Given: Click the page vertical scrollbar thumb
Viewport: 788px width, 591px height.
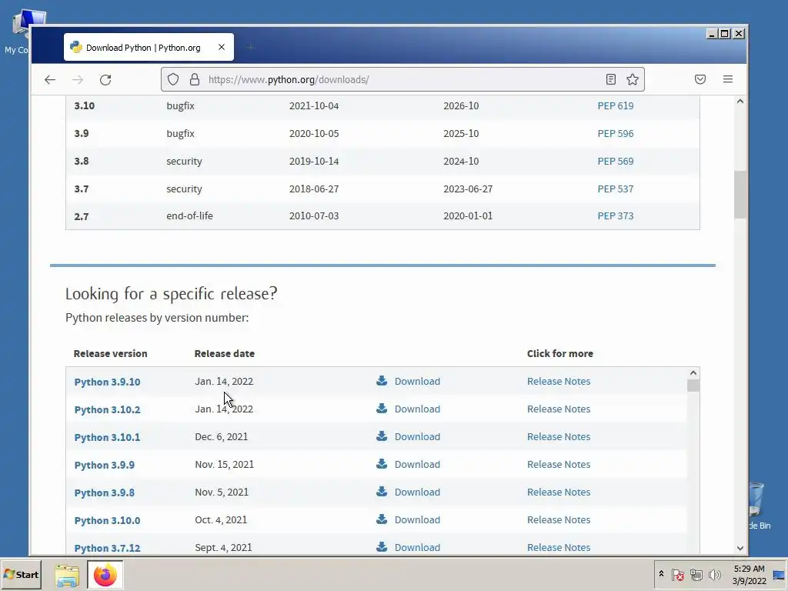Looking at the screenshot, I should tap(740, 195).
